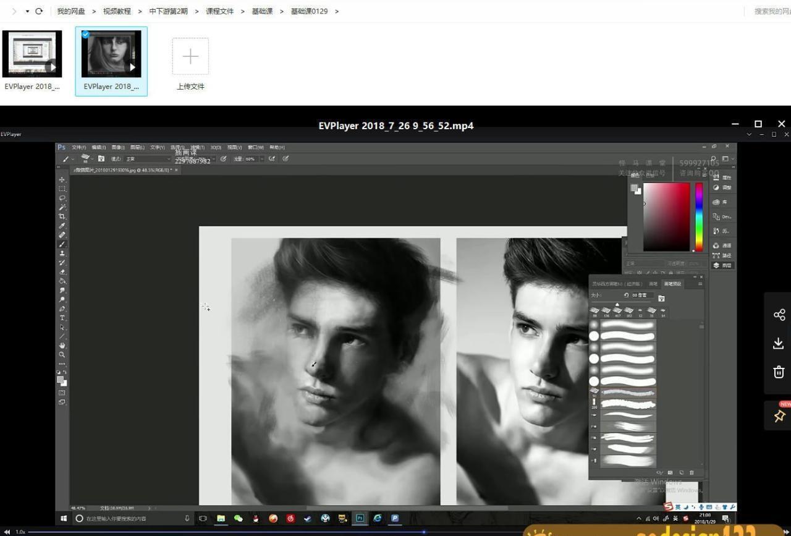791x536 pixels.
Task: Toggle the selected checkmark on second video thumbnail
Action: click(85, 35)
